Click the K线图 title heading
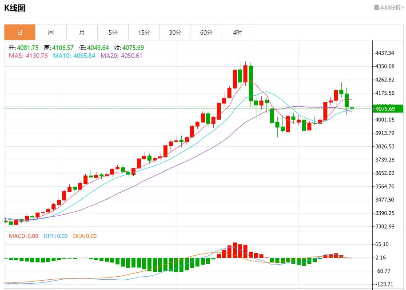The width and height of the screenshot is (406, 290). point(15,8)
